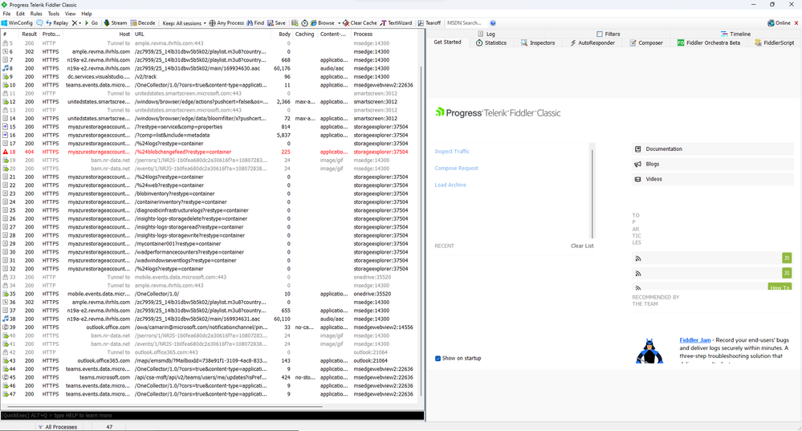
Task: Focus the MSDN Search box
Action: 466,23
